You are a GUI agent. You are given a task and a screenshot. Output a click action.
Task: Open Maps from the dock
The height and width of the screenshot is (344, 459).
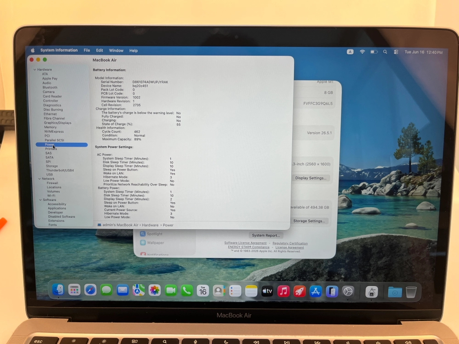coord(139,290)
